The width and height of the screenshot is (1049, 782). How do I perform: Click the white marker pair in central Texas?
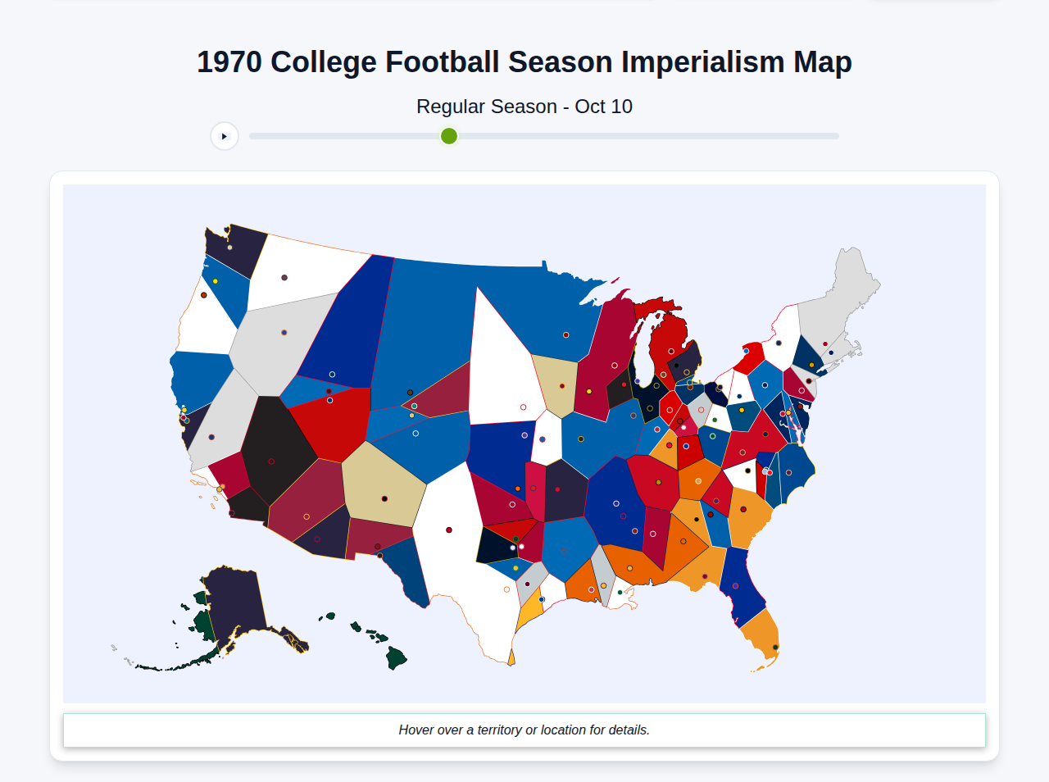518,547
